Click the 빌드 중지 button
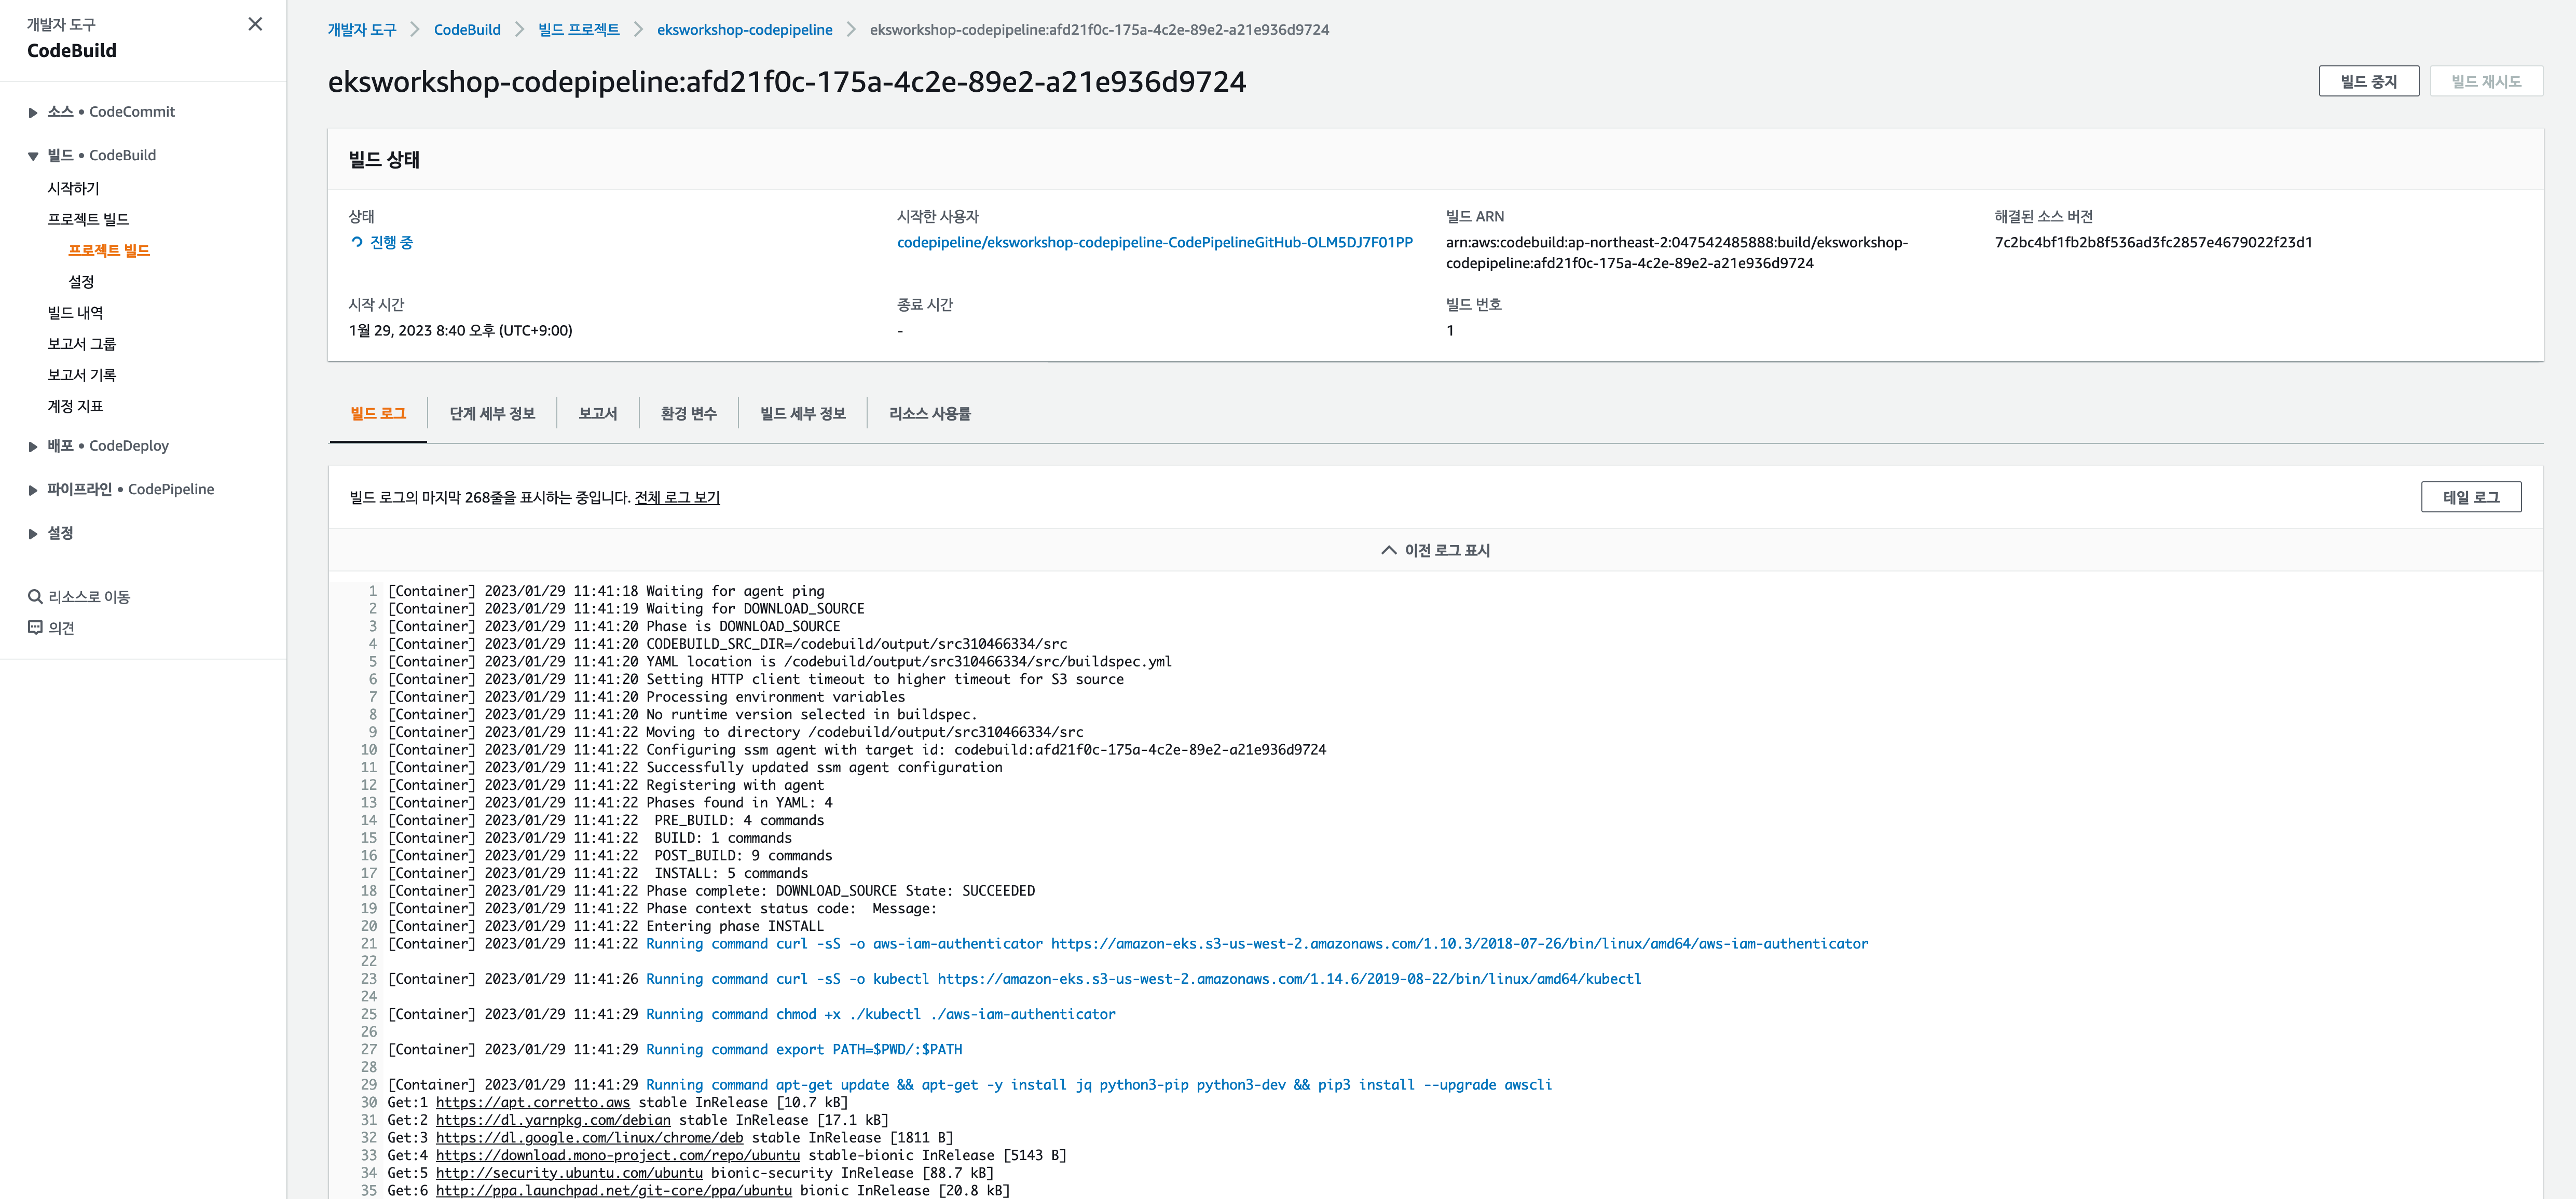Image resolution: width=2576 pixels, height=1199 pixels. (x=2368, y=81)
